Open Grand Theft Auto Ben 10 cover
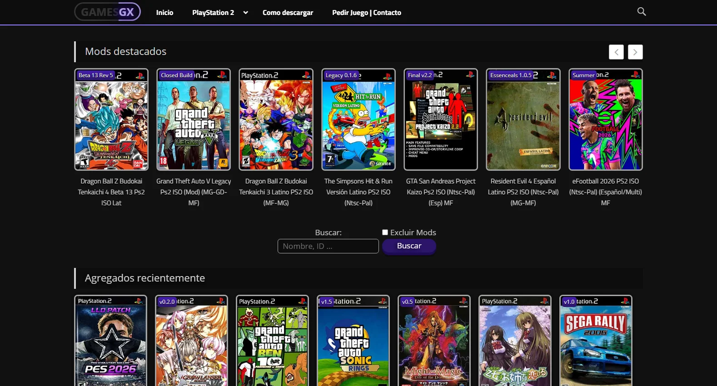The image size is (717, 386). pyautogui.click(x=272, y=341)
